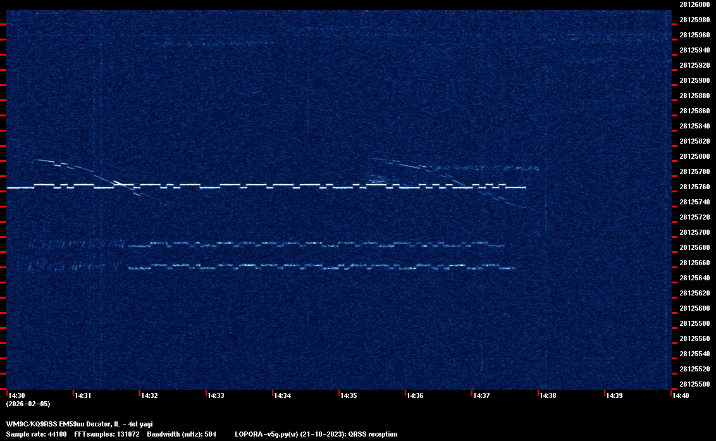
Task: Click the 14:40 time label
Action: pos(681,395)
